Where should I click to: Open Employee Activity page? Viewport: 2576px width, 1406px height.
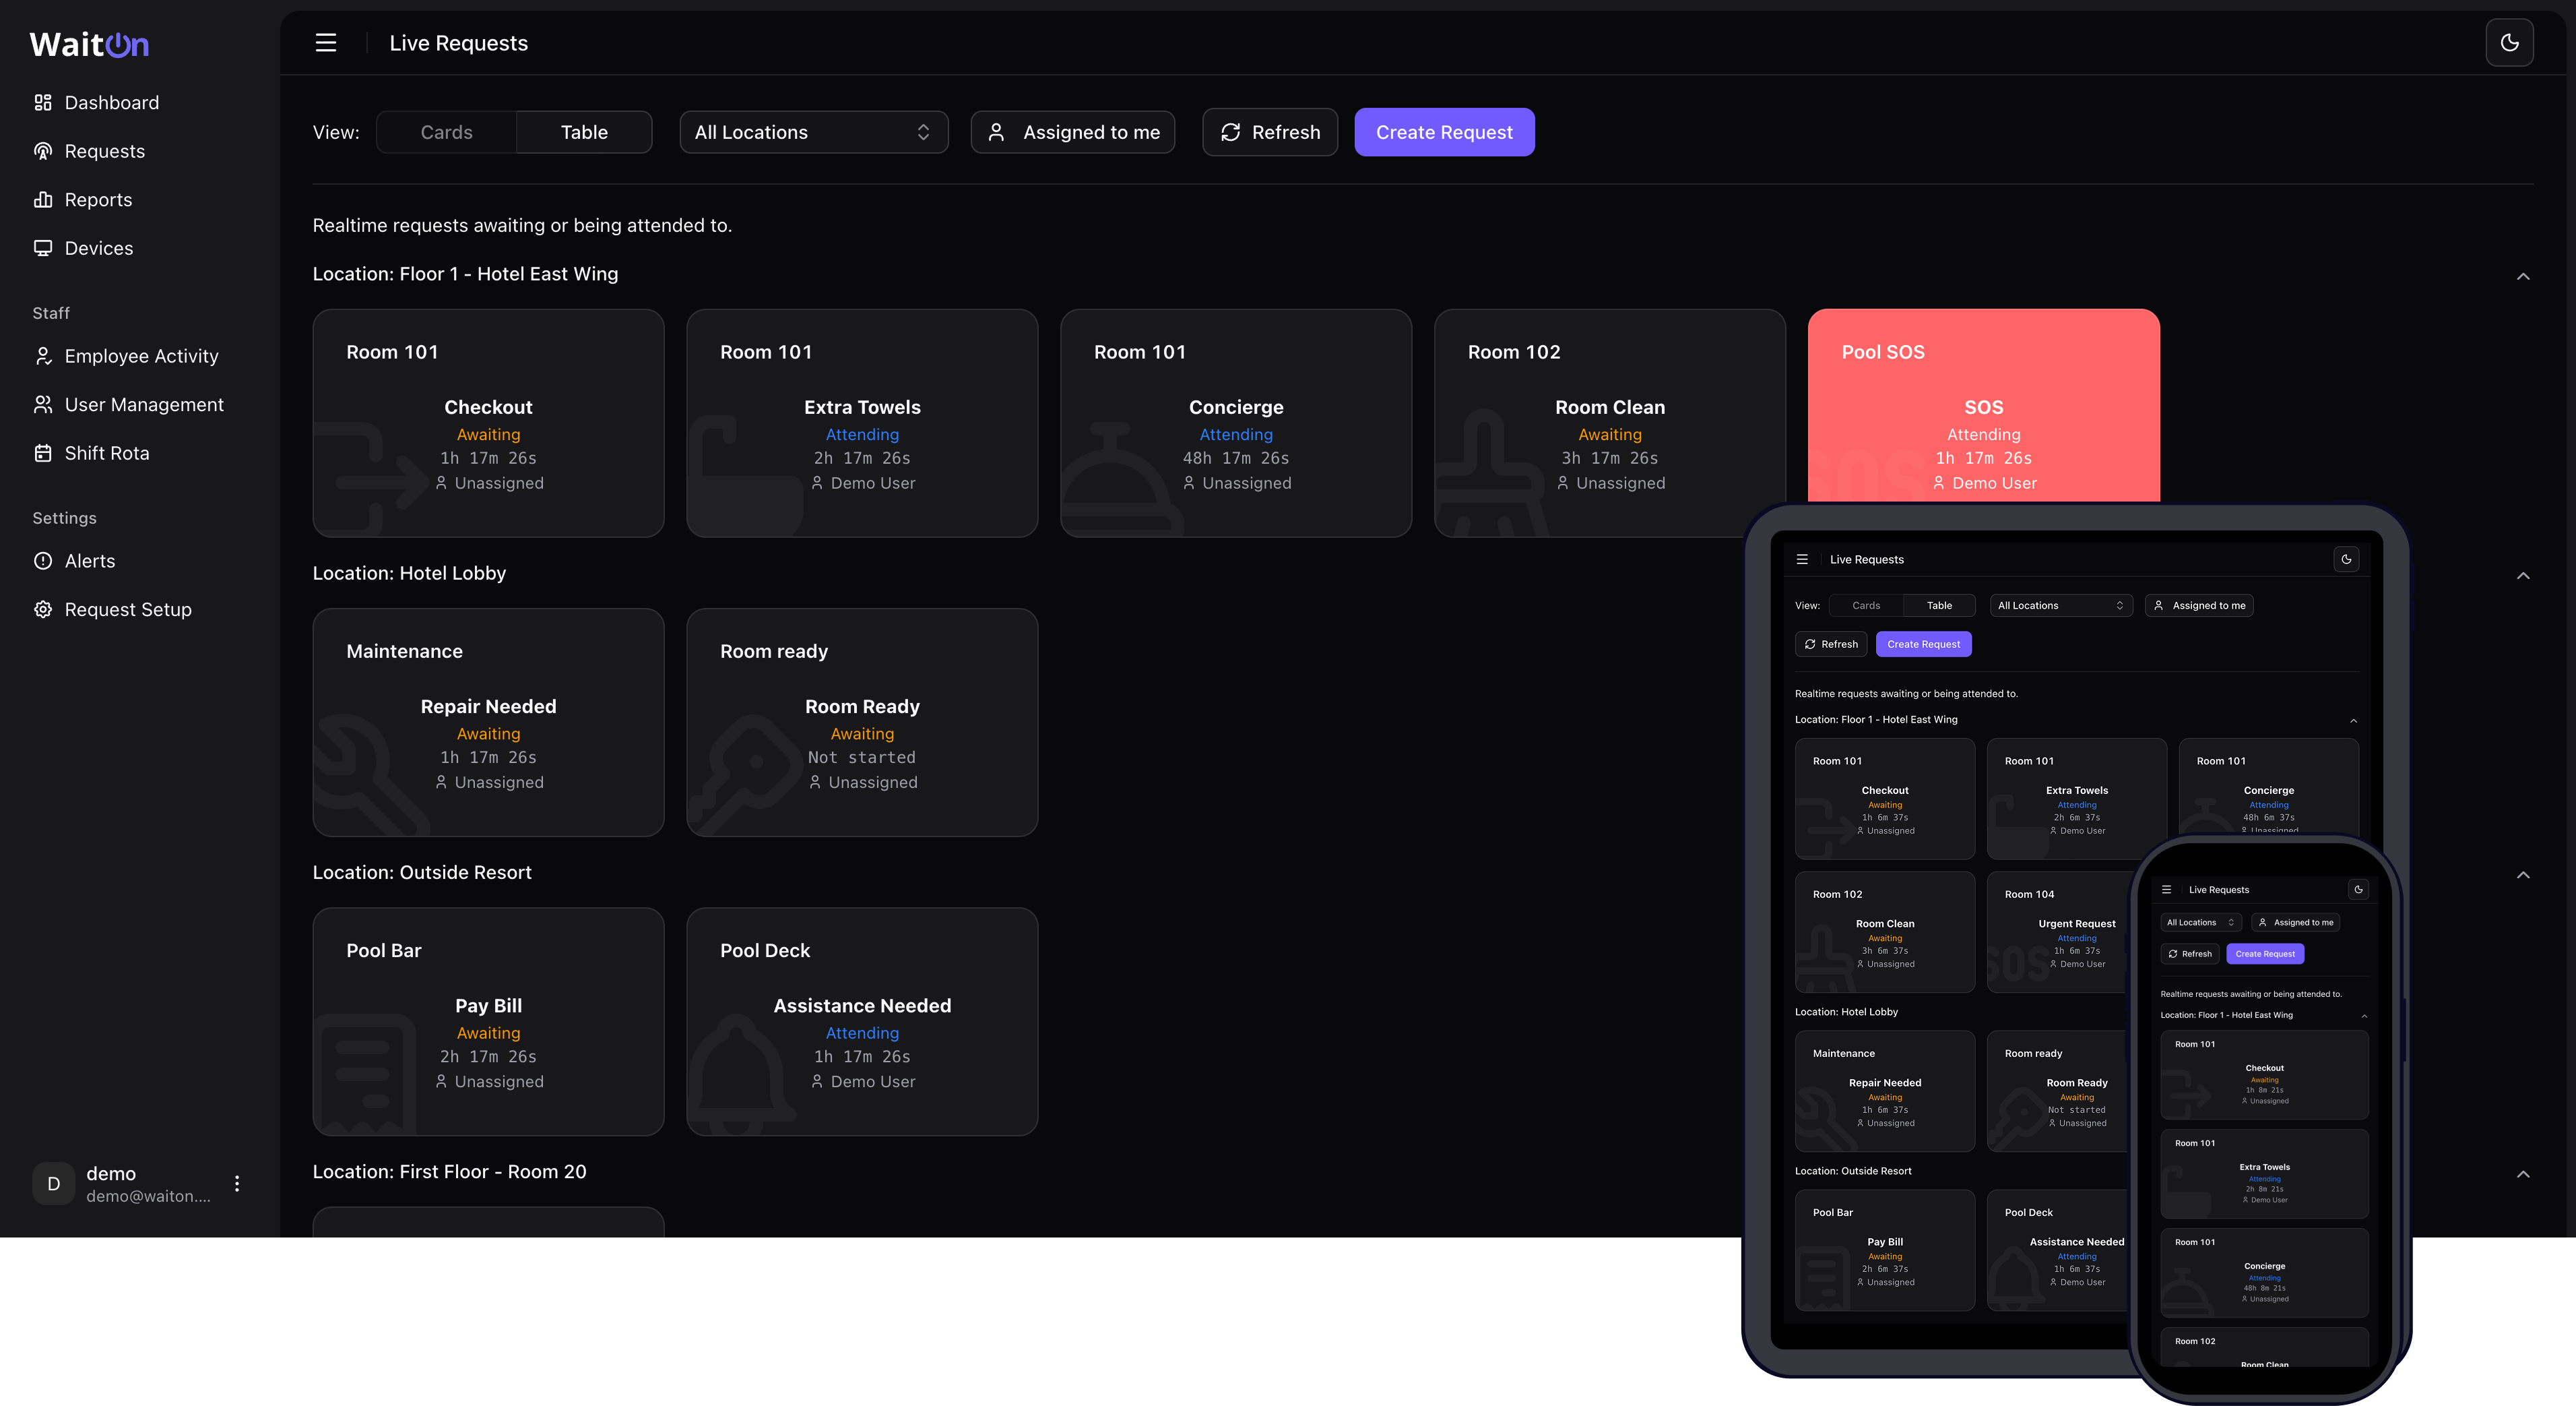(x=141, y=357)
